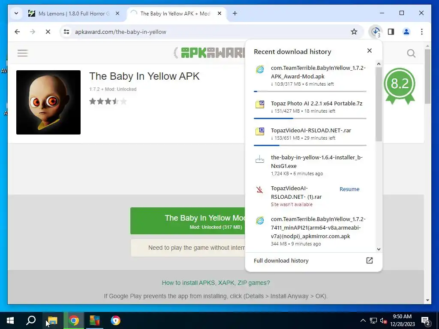Stop loading the page
This screenshot has height=329, width=439.
click(x=48, y=32)
